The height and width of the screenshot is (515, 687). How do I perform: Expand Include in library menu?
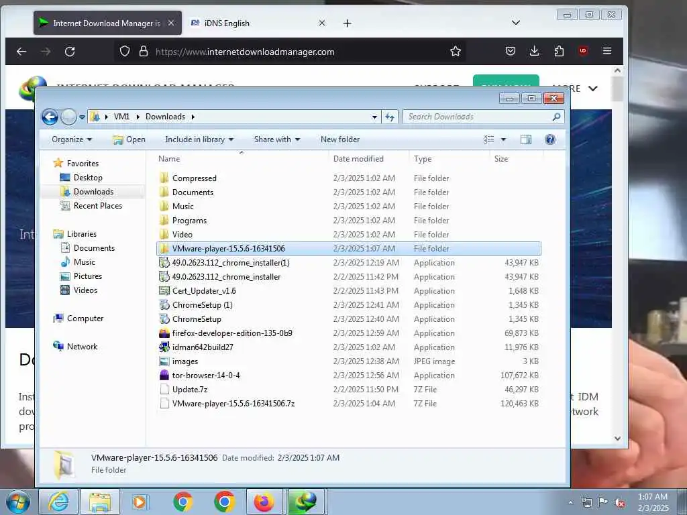tap(199, 139)
